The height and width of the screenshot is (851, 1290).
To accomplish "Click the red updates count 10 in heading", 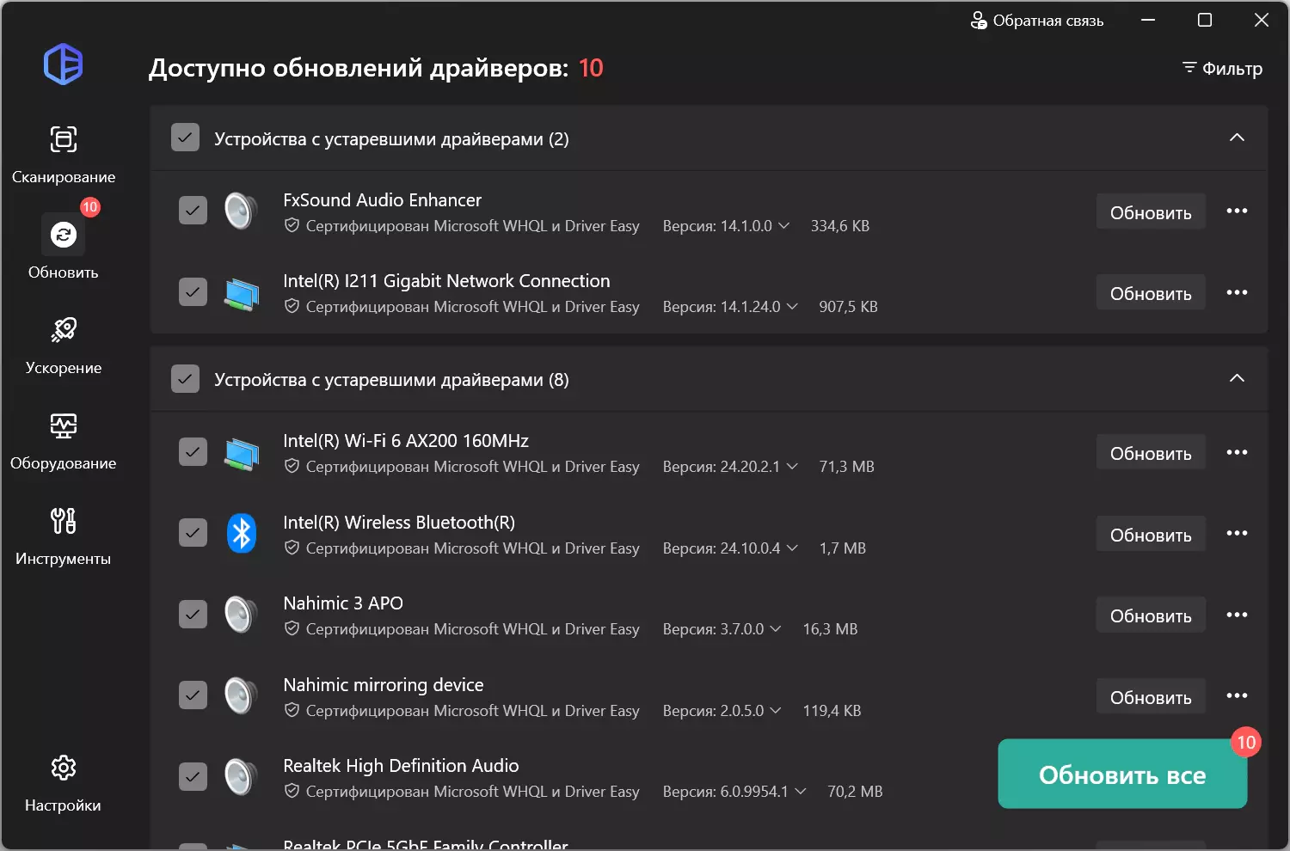I will [591, 68].
